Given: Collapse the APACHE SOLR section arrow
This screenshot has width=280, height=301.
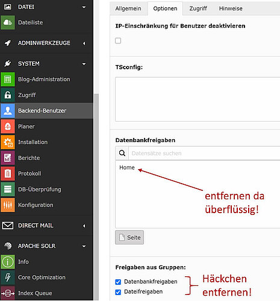Looking at the screenshot, I should tap(84, 246).
